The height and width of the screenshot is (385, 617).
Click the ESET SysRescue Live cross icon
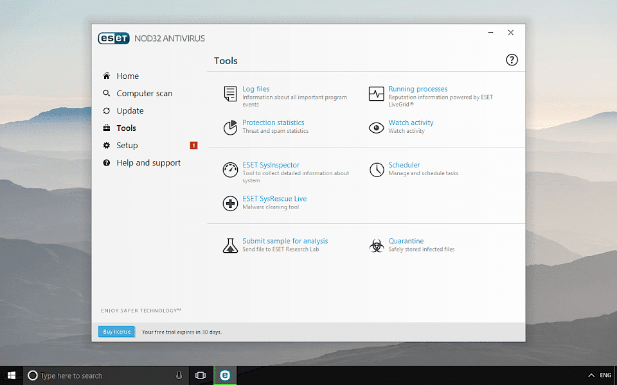[230, 203]
